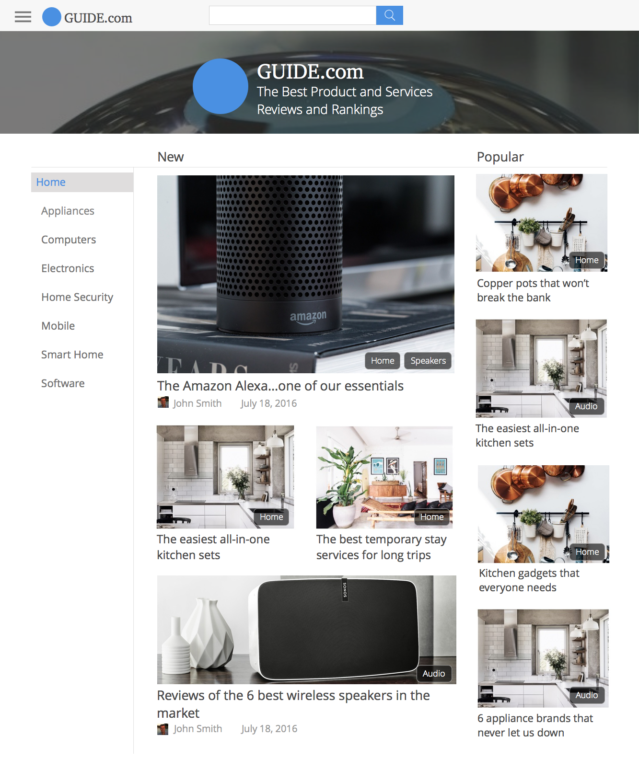Click the "New" section heading
Screen dimensions: 639x758
171,157
